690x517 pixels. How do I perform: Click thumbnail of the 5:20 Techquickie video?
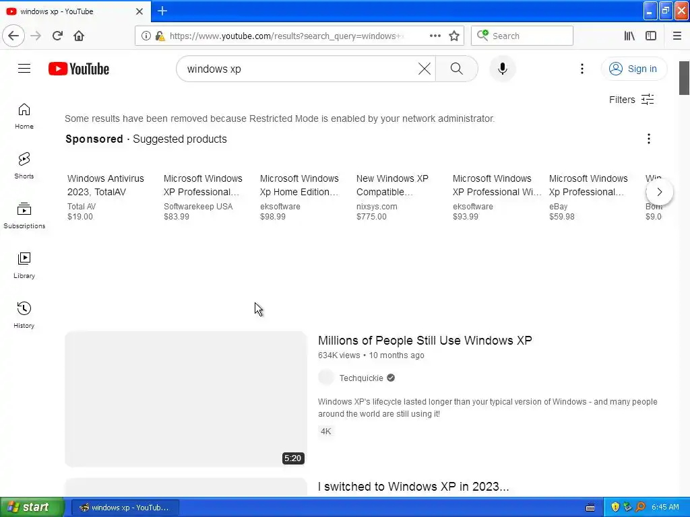coord(186,399)
